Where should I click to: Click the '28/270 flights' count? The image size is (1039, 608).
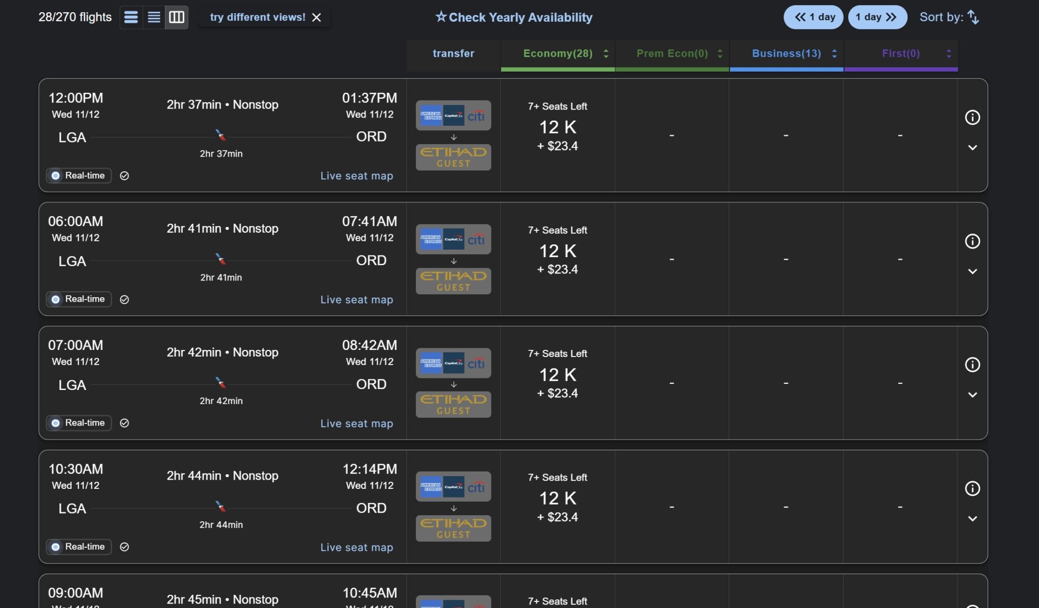point(75,17)
